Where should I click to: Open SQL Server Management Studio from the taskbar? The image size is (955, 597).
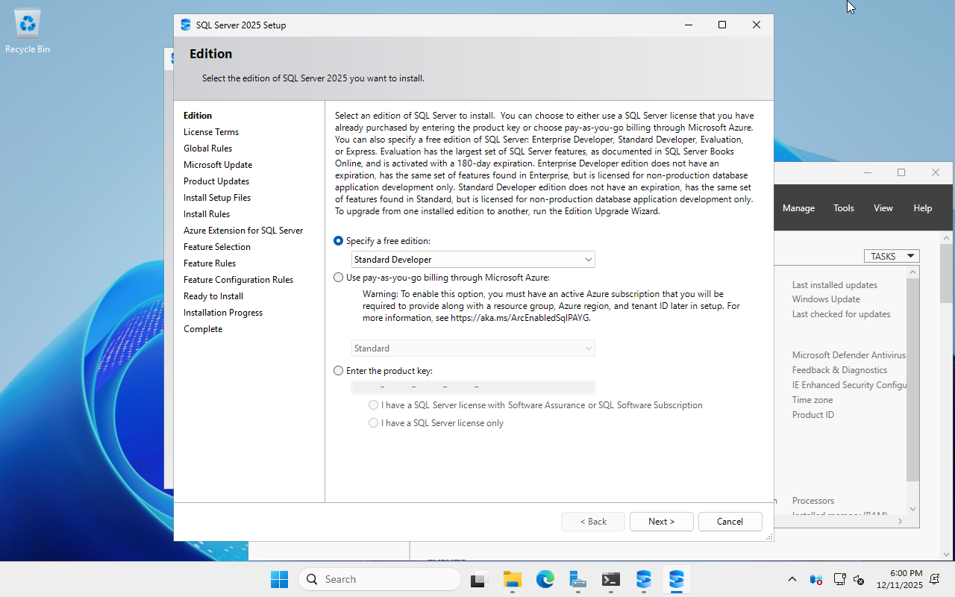643,579
